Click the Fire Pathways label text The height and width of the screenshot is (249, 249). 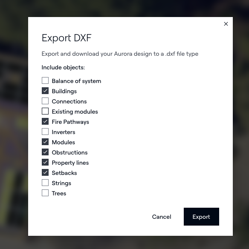70,122
